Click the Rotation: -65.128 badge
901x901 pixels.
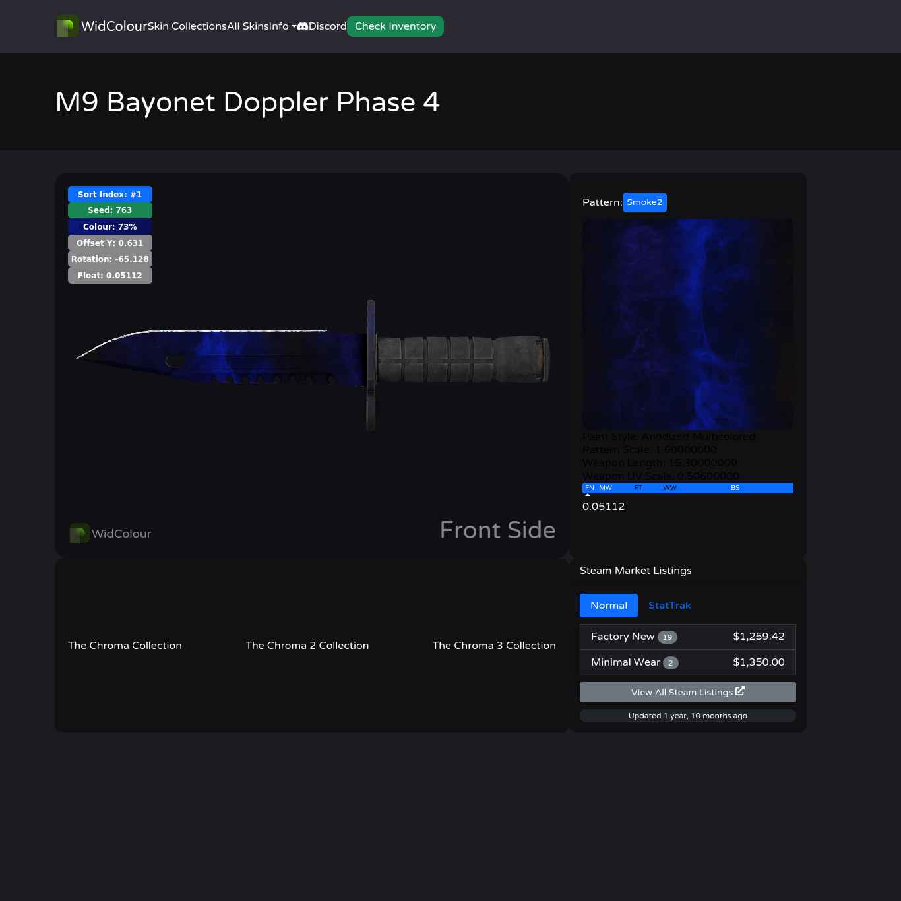110,259
